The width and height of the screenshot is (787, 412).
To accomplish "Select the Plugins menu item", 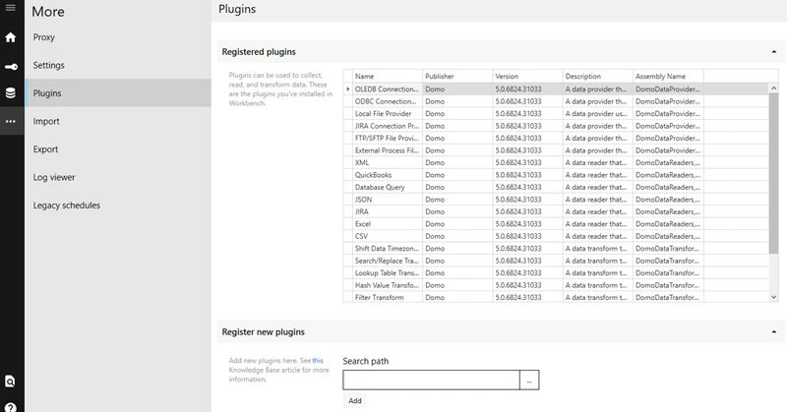I will (118, 92).
